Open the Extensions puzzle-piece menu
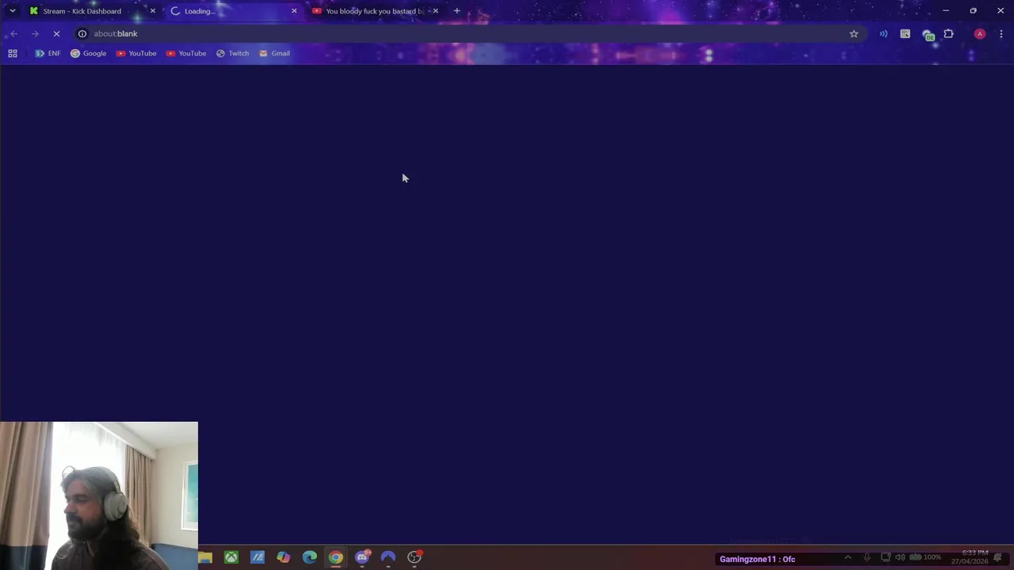 pyautogui.click(x=949, y=34)
